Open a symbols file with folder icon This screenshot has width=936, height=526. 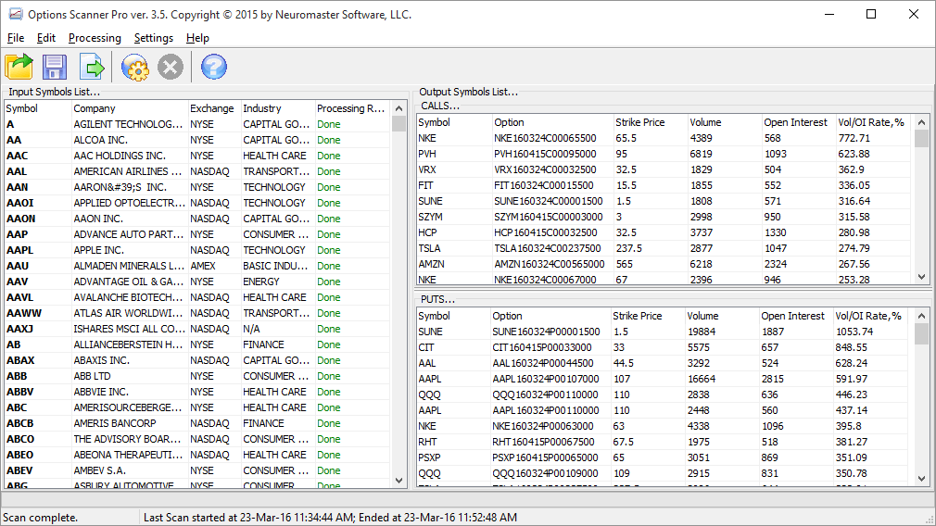(x=19, y=67)
